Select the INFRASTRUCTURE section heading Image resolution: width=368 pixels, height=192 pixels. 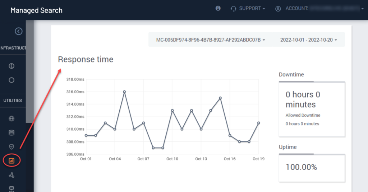13,48
